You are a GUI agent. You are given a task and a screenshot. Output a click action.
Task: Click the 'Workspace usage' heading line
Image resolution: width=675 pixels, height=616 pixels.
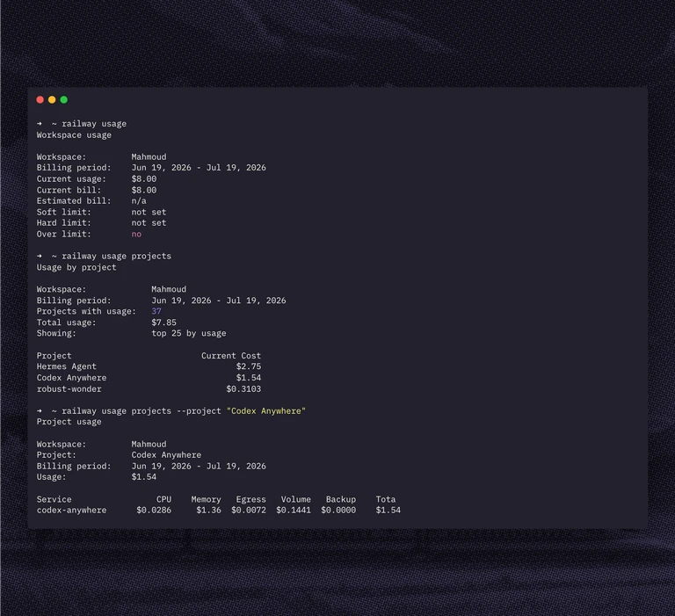74,135
